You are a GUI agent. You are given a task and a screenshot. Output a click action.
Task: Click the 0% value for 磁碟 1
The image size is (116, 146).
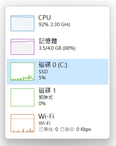tap(42, 104)
